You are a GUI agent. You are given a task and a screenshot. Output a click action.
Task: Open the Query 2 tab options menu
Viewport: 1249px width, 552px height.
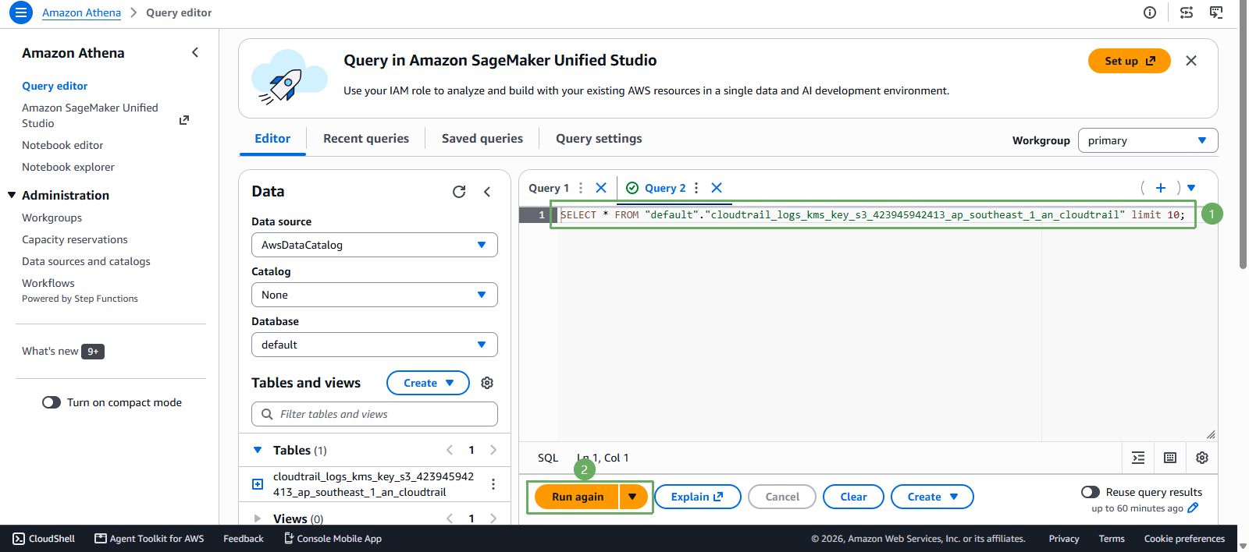pyautogui.click(x=696, y=188)
